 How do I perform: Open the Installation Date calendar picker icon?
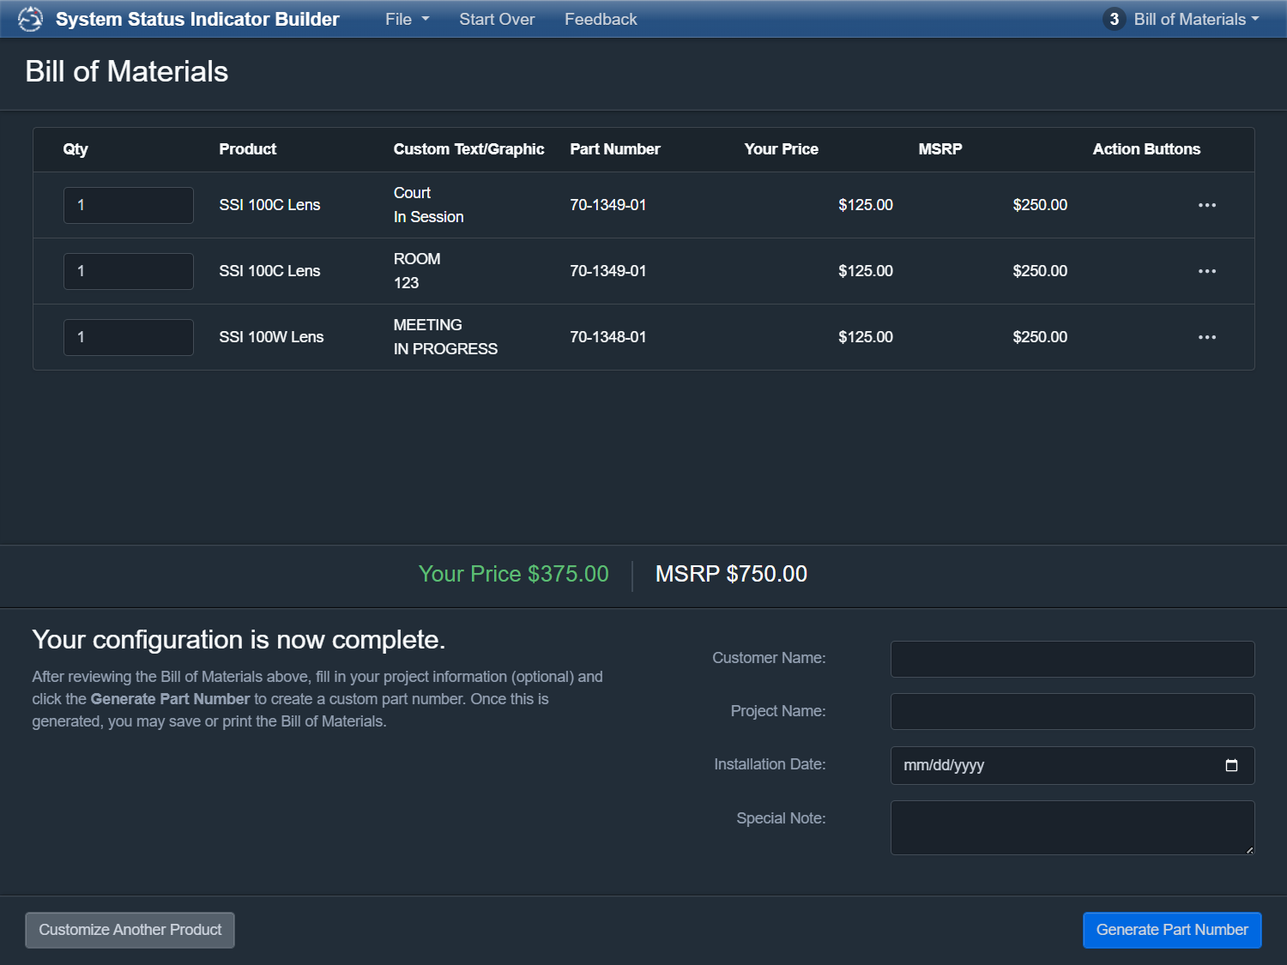(1231, 765)
